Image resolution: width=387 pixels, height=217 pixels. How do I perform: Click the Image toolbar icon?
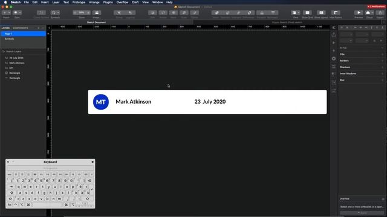97,13
